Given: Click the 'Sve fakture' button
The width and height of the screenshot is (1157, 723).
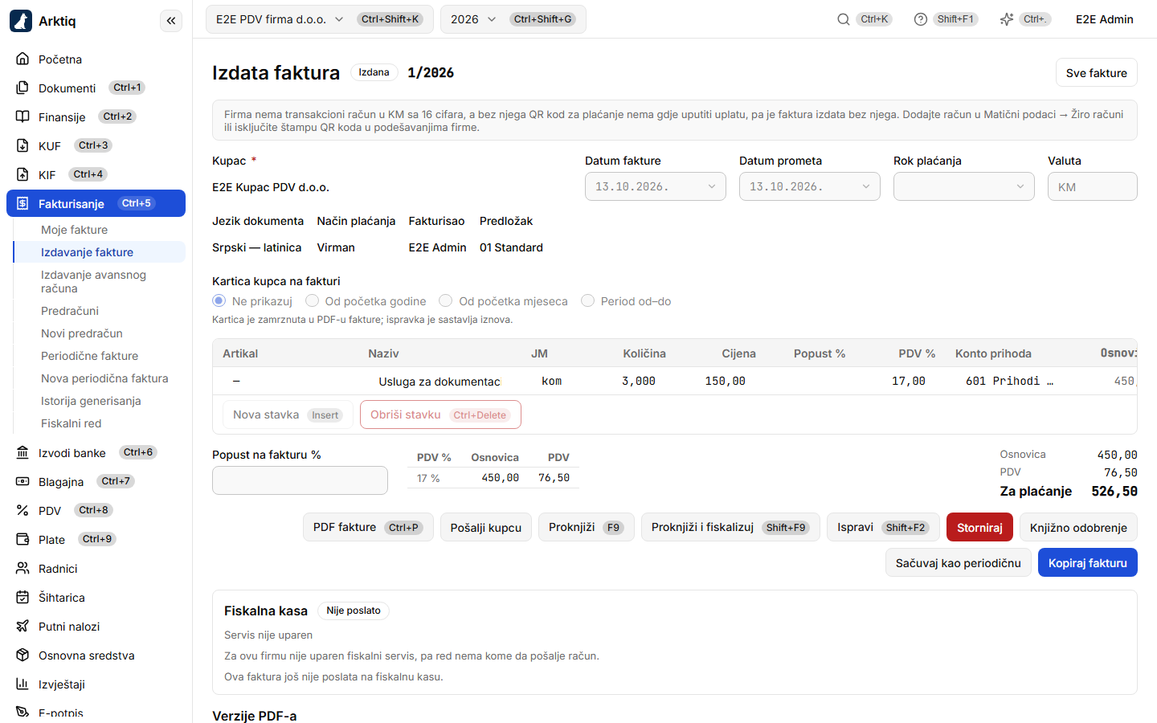Looking at the screenshot, I should point(1096,72).
